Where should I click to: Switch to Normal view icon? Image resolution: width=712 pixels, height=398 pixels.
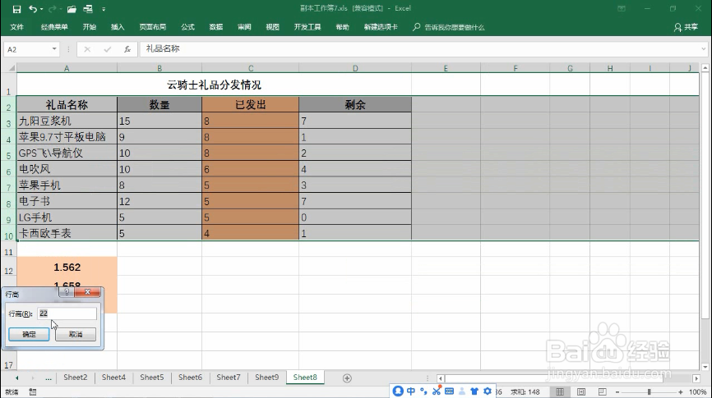560,391
